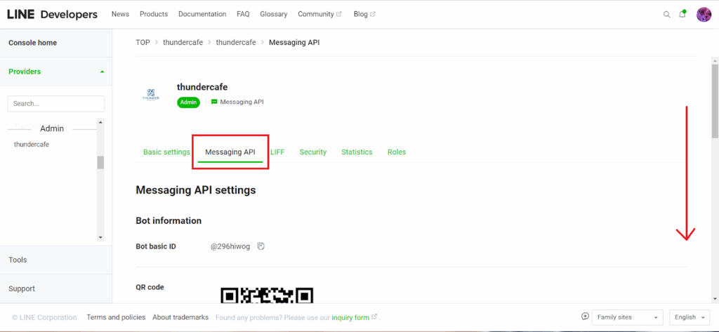
Task: Click the chat bubble icon in footer
Action: coord(585,317)
